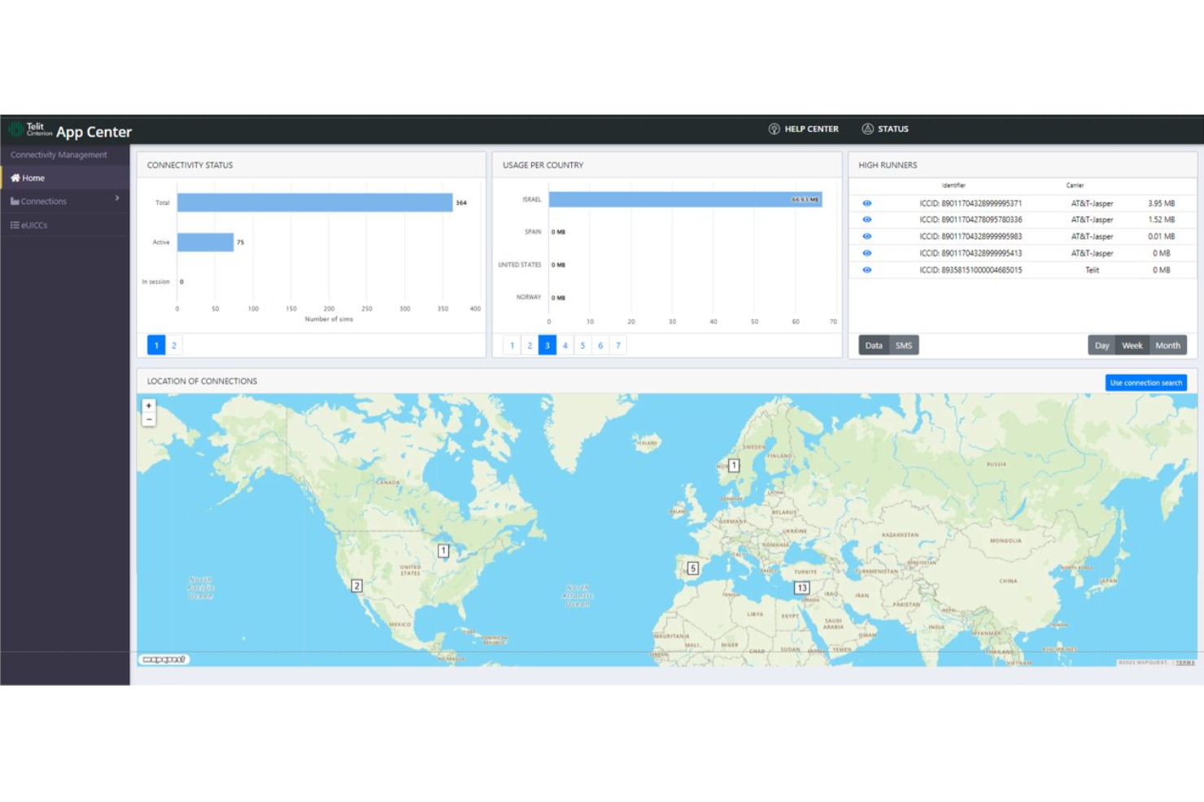Click the cluster marker labeled 13 in Israel
This screenshot has height=802, width=1204.
coord(802,587)
